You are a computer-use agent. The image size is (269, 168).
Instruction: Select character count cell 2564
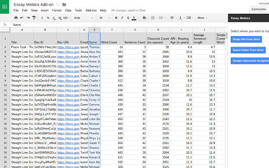click(158, 157)
